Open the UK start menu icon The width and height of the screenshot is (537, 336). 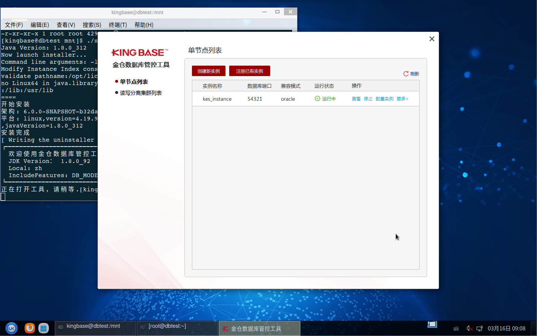(x=12, y=328)
